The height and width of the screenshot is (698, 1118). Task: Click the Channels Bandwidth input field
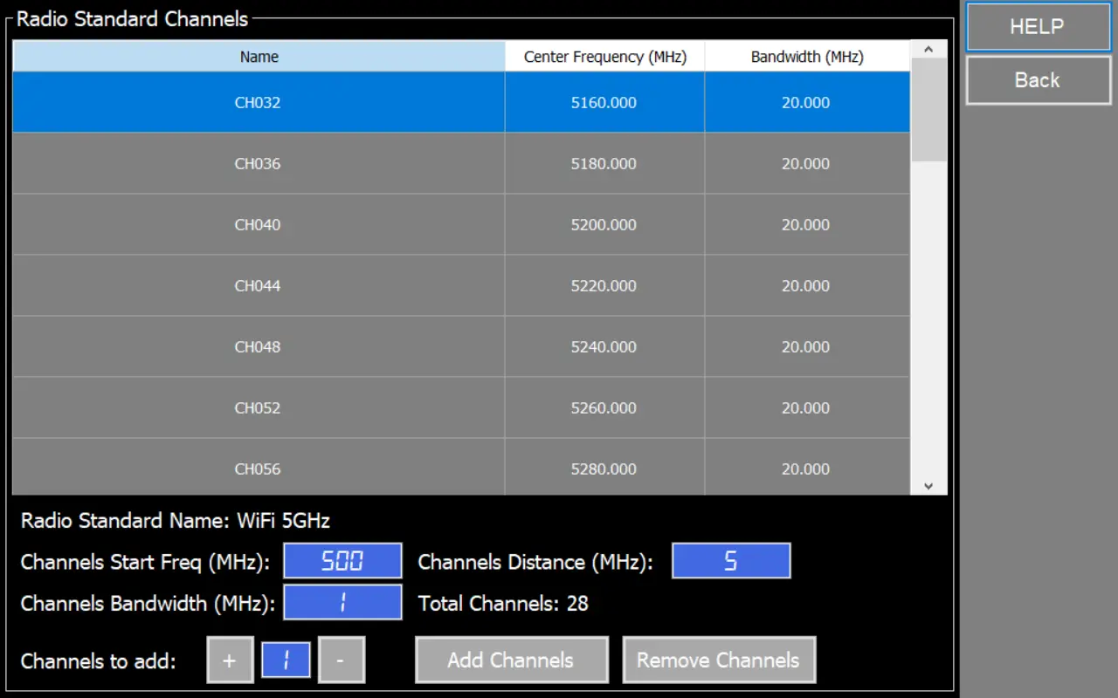[342, 603]
